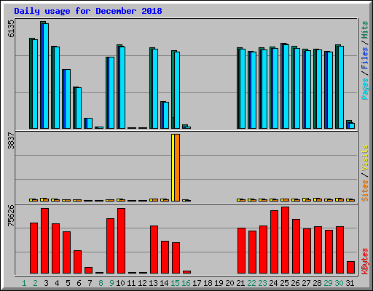Click the 'Visits' legend label
Viewport: 373px width, 291px height.
coord(365,158)
